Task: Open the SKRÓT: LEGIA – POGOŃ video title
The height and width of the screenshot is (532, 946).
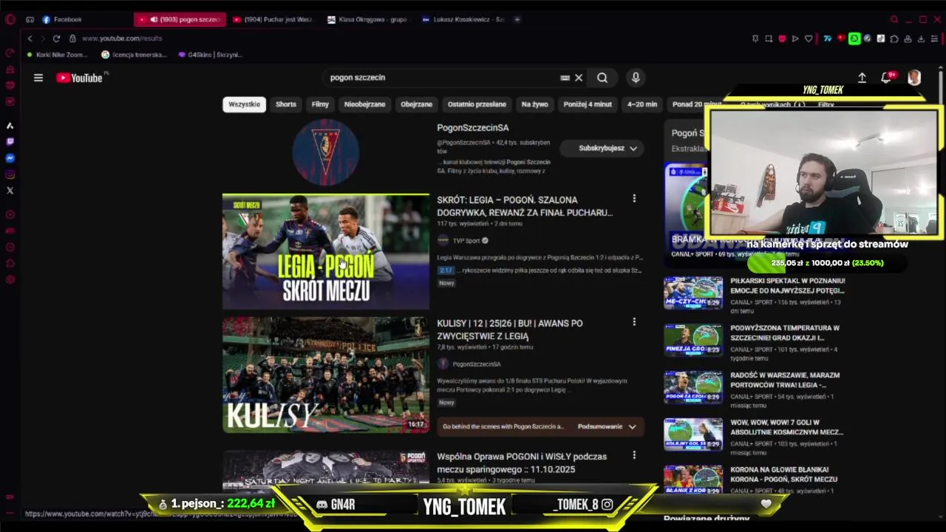Action: 525,206
